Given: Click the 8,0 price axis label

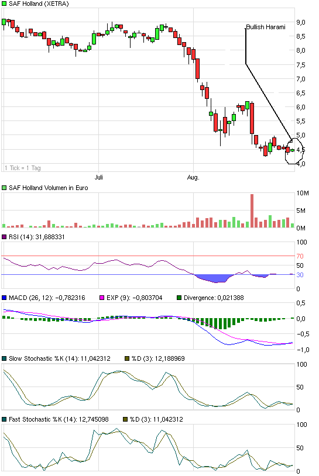Looking at the screenshot, I should click(301, 51).
